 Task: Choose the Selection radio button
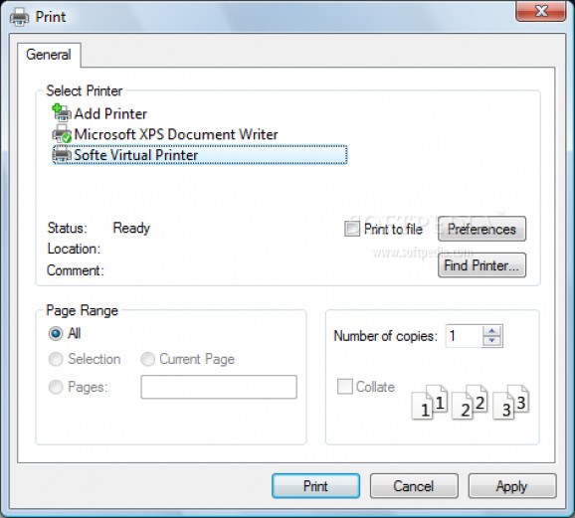[56, 359]
